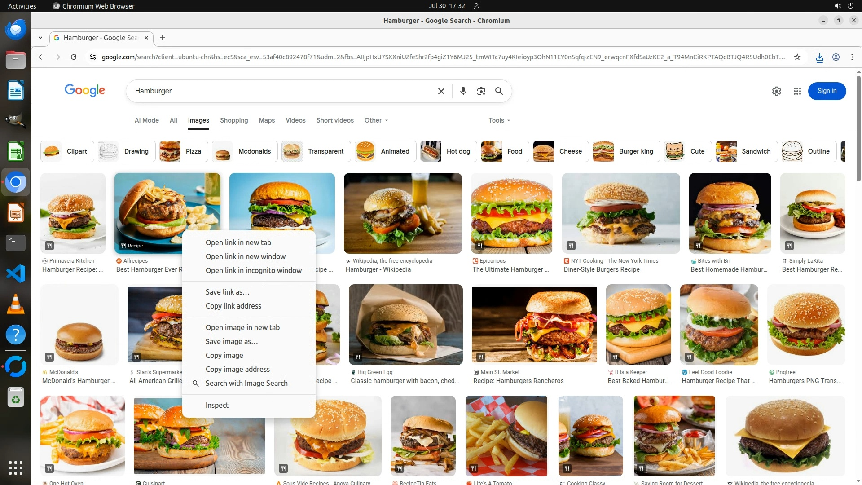The height and width of the screenshot is (485, 862).
Task: Filter images by Burger king chip
Action: (x=626, y=151)
